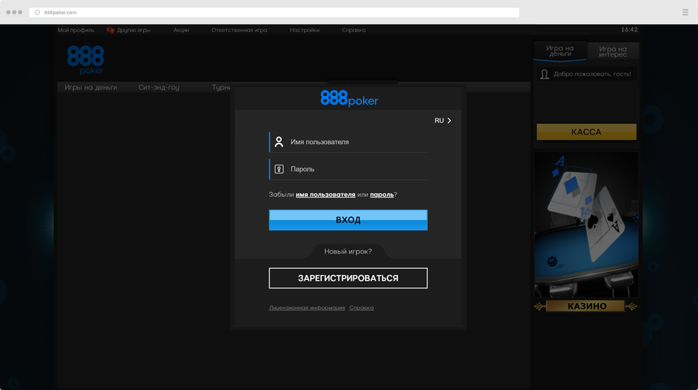This screenshot has height=390, width=698.
Task: Click the 888 poker logo in header
Action: pyautogui.click(x=85, y=59)
